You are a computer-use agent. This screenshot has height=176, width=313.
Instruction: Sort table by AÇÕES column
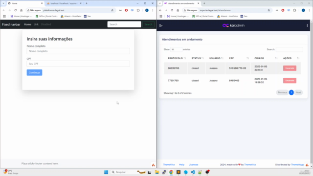click(291, 58)
